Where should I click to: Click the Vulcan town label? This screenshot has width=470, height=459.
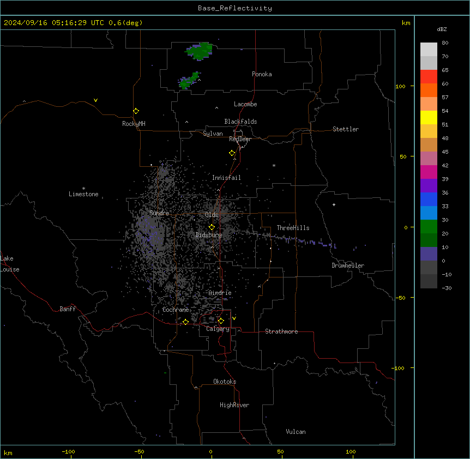click(296, 432)
